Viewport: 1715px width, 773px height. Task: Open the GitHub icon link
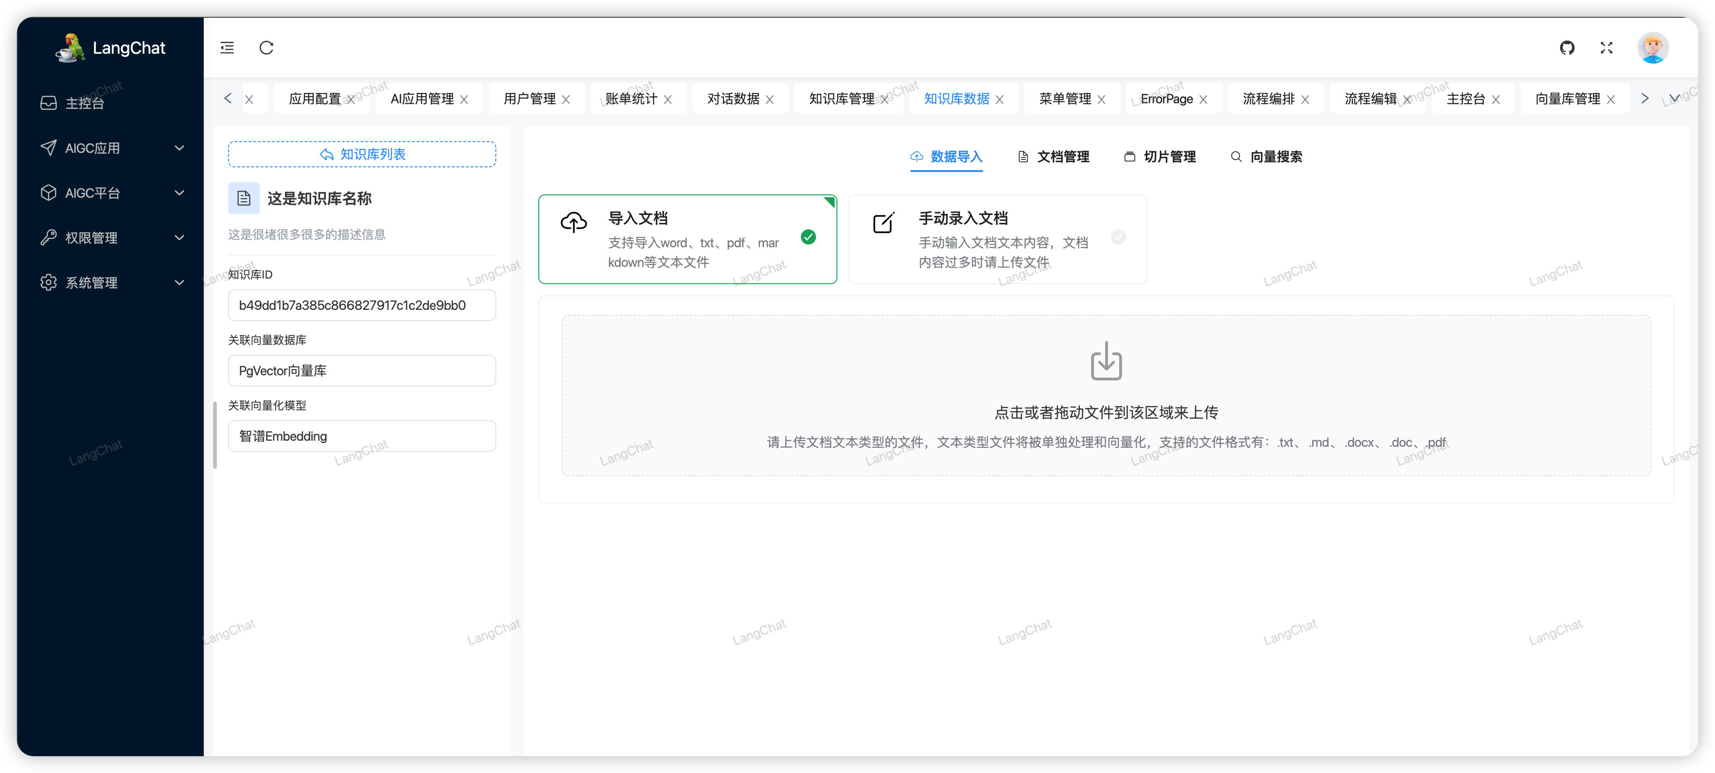pyautogui.click(x=1566, y=48)
